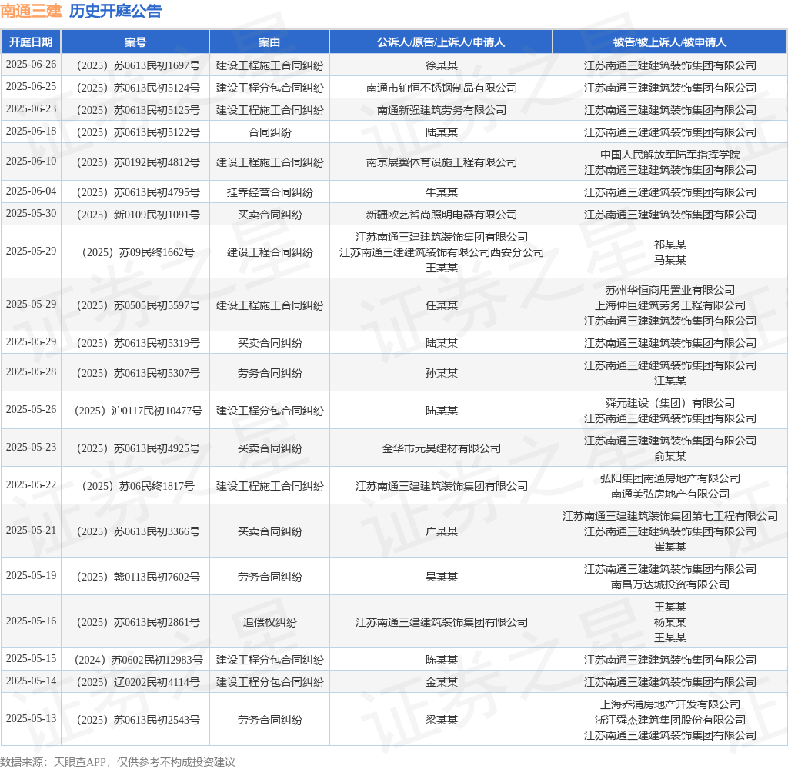Click defendant 祁某某
This screenshot has width=788, height=769.
pyautogui.click(x=670, y=244)
